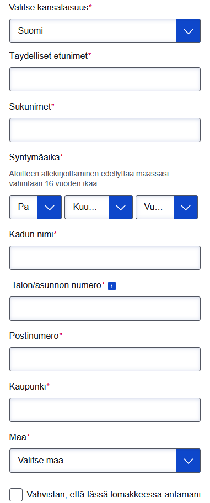Click the chevron icon on the month selector
This screenshot has width=210, height=503.
point(121,207)
